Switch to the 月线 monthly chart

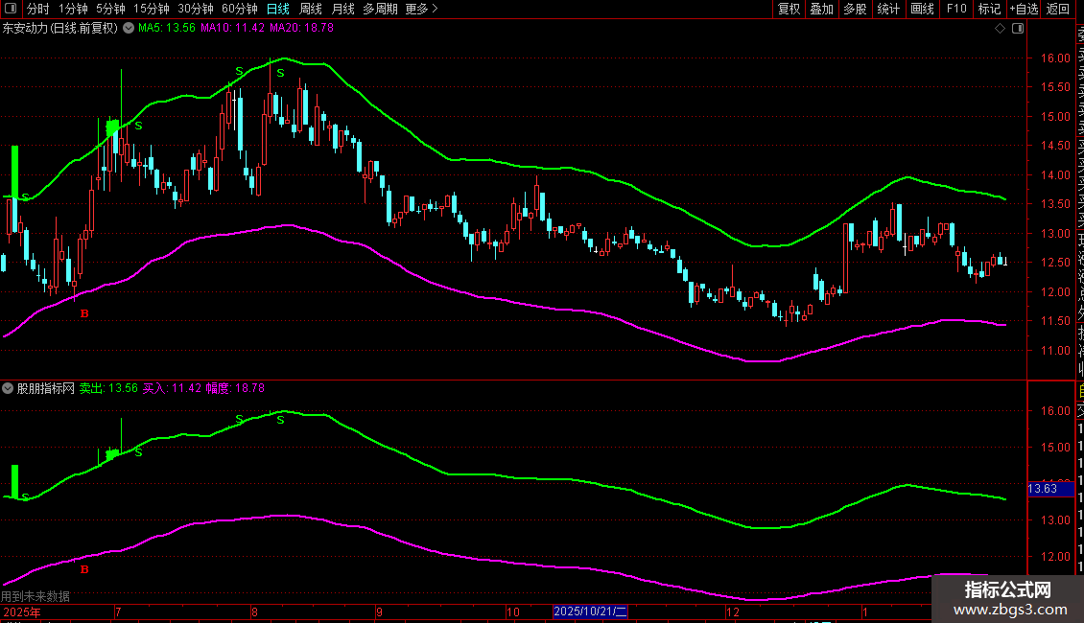342,9
